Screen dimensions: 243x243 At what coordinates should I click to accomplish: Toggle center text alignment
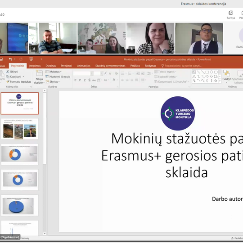127,80
